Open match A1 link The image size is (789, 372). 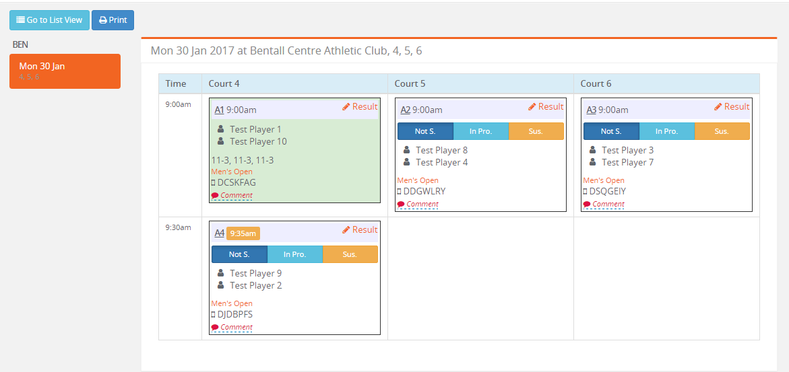219,110
